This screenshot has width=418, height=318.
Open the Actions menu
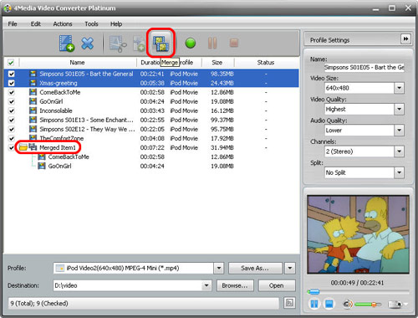[63, 23]
